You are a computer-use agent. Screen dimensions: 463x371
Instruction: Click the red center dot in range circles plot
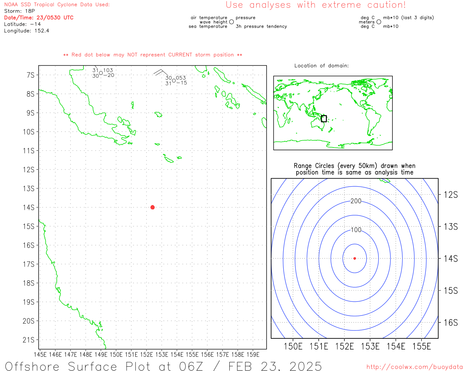355,258
